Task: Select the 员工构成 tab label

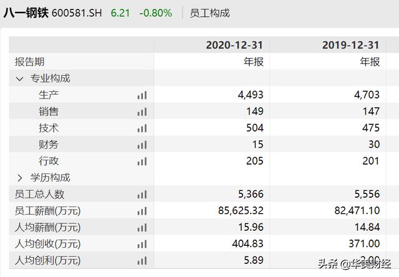Action: click(x=209, y=12)
